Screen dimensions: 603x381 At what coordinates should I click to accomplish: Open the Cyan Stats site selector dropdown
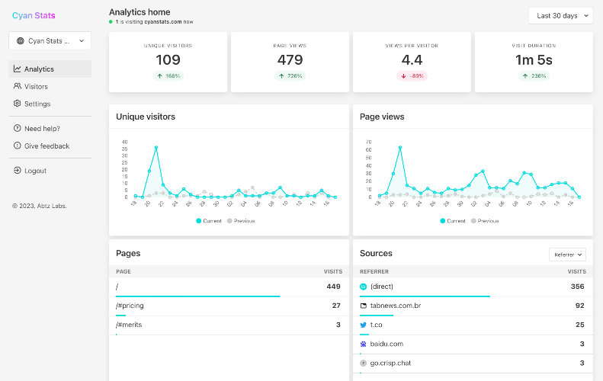[50, 40]
